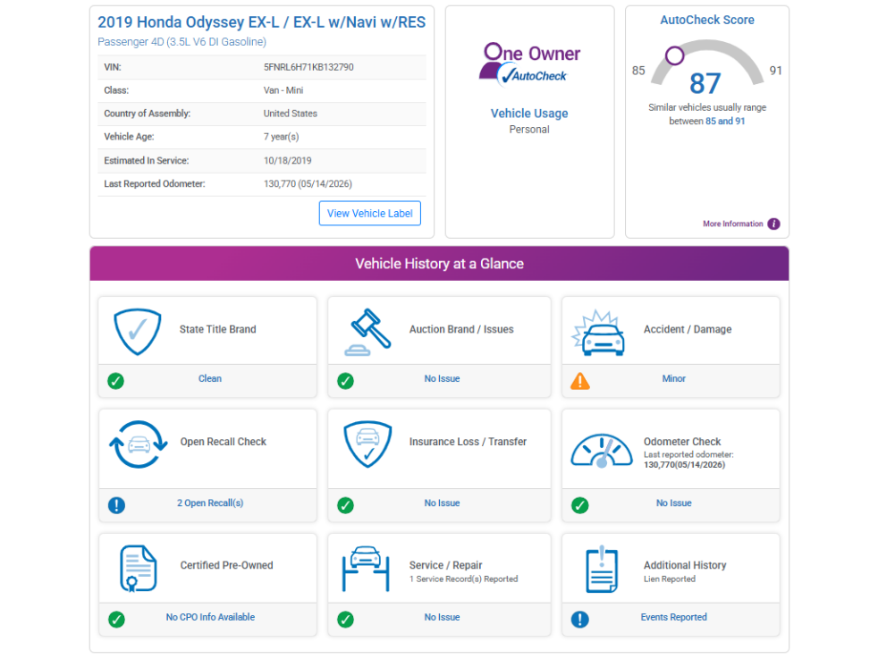
Task: Click the United States assembly country value
Action: (x=290, y=114)
